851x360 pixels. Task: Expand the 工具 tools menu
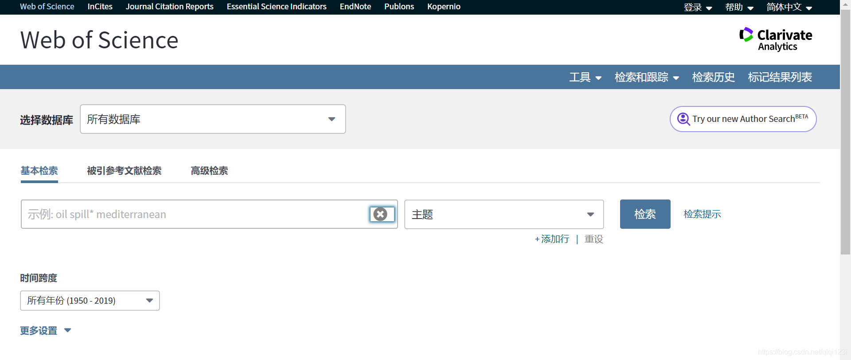[585, 77]
